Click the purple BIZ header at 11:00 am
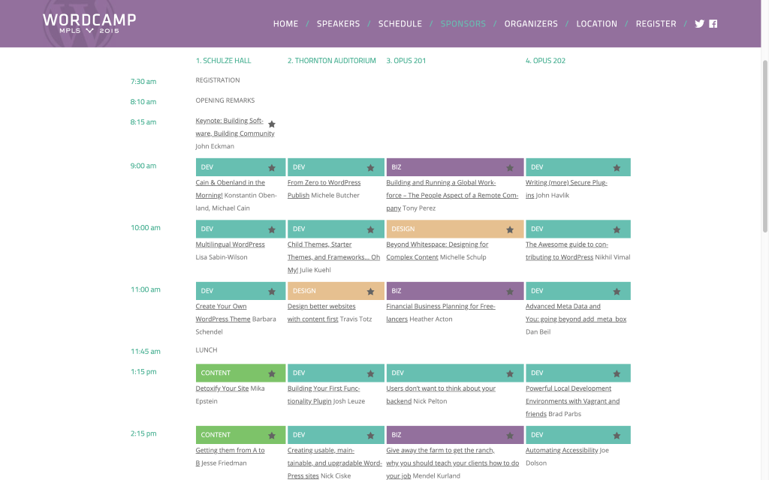Viewport: 769px width, 480px height. [443, 291]
